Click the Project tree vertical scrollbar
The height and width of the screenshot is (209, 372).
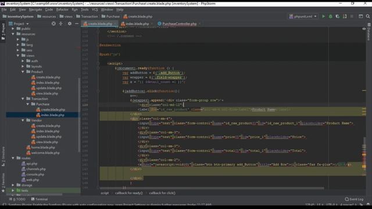pyautogui.click(x=79, y=115)
